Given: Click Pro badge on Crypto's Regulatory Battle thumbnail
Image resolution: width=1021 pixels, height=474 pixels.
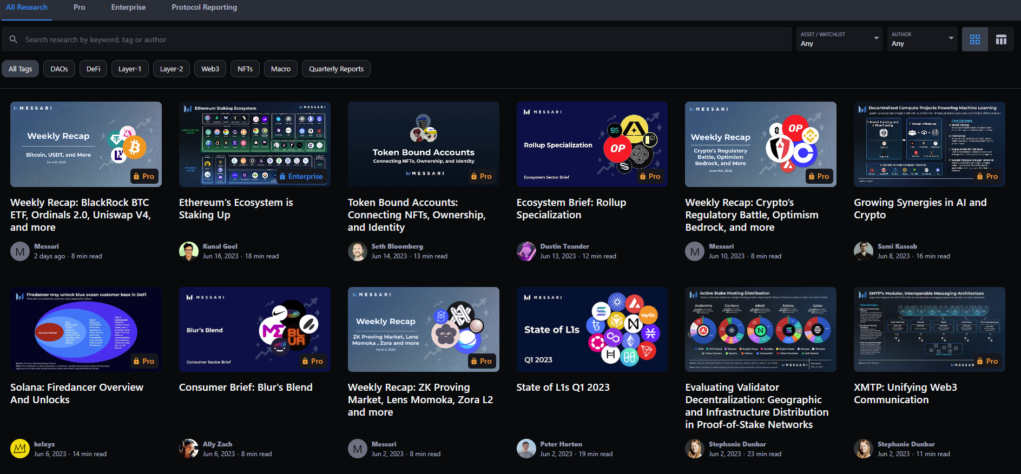Looking at the screenshot, I should [819, 176].
